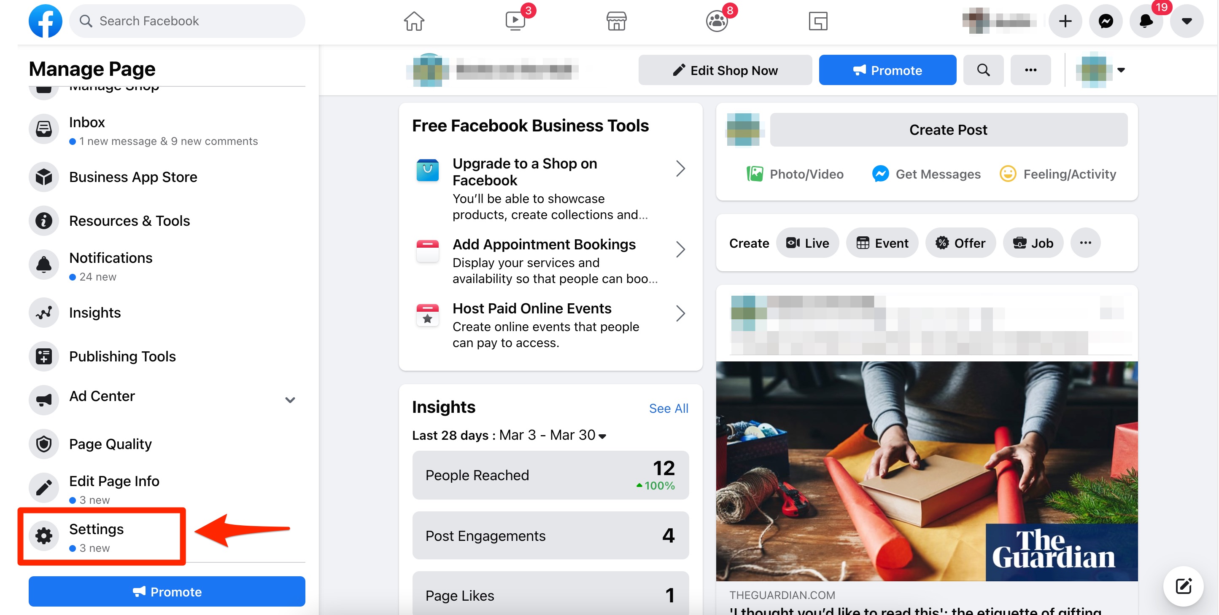Expand the Ad Center dropdown menu
1219x615 pixels.
[290, 400]
